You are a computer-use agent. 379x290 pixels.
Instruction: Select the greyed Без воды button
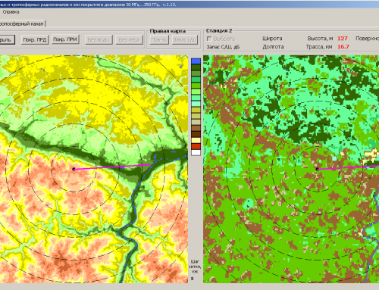[99, 39]
